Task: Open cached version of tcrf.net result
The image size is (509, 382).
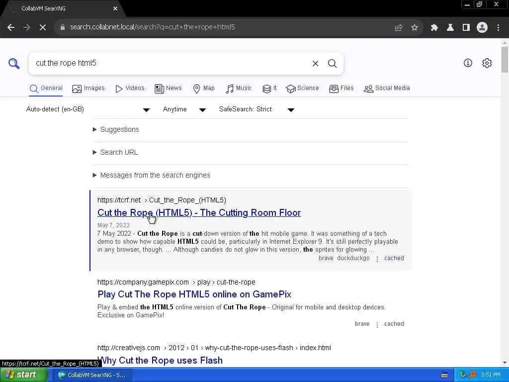Action: (394, 258)
